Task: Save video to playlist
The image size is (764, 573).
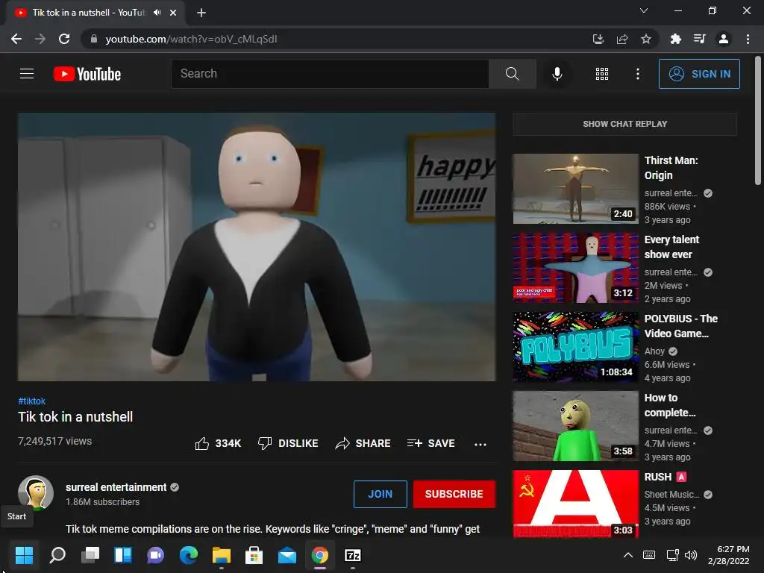Action: click(431, 443)
